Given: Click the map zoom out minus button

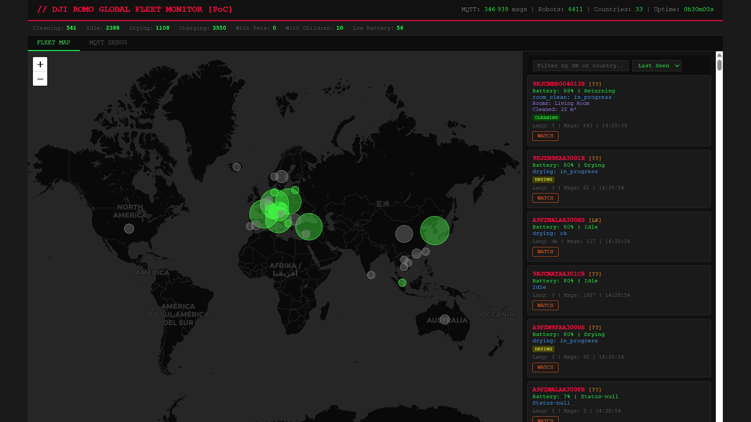Looking at the screenshot, I should tap(40, 79).
